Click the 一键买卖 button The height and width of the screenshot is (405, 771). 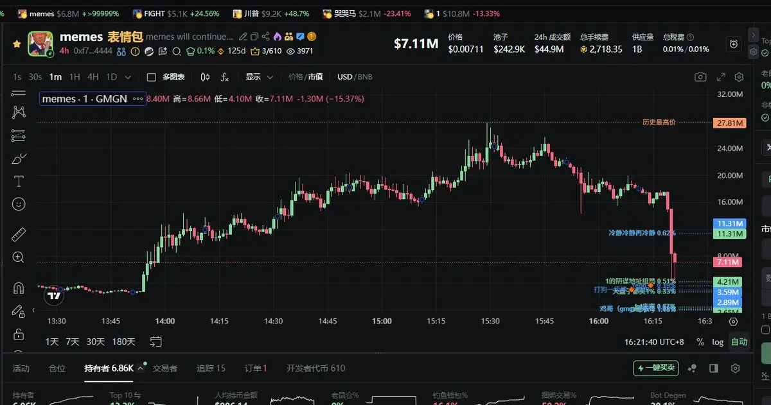point(656,368)
